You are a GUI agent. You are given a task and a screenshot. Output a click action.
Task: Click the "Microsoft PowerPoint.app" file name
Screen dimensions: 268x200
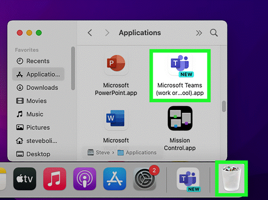point(116,89)
